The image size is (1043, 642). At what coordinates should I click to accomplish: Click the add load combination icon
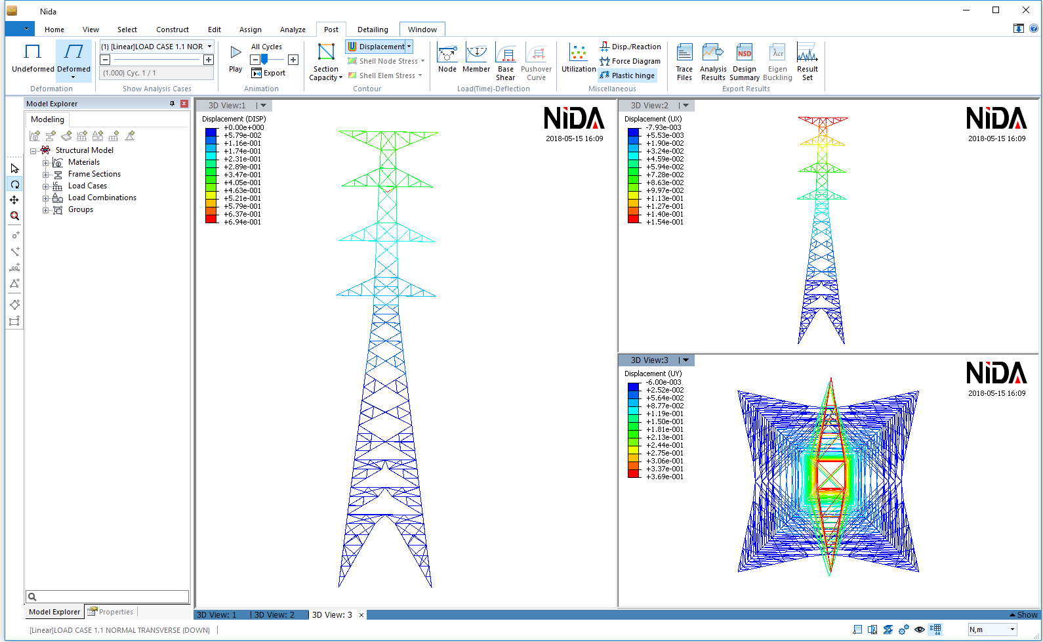point(98,136)
